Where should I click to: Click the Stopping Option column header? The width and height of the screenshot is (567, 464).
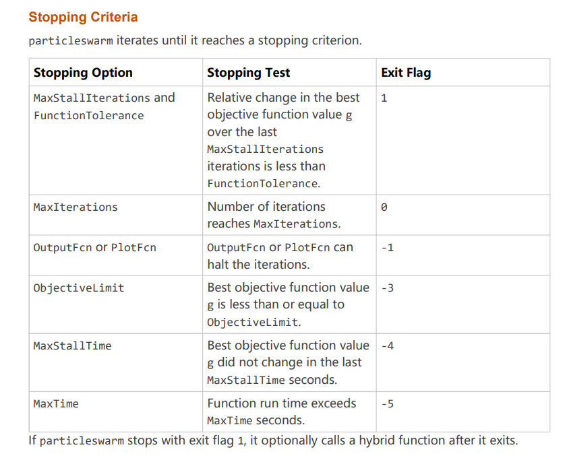[83, 73]
